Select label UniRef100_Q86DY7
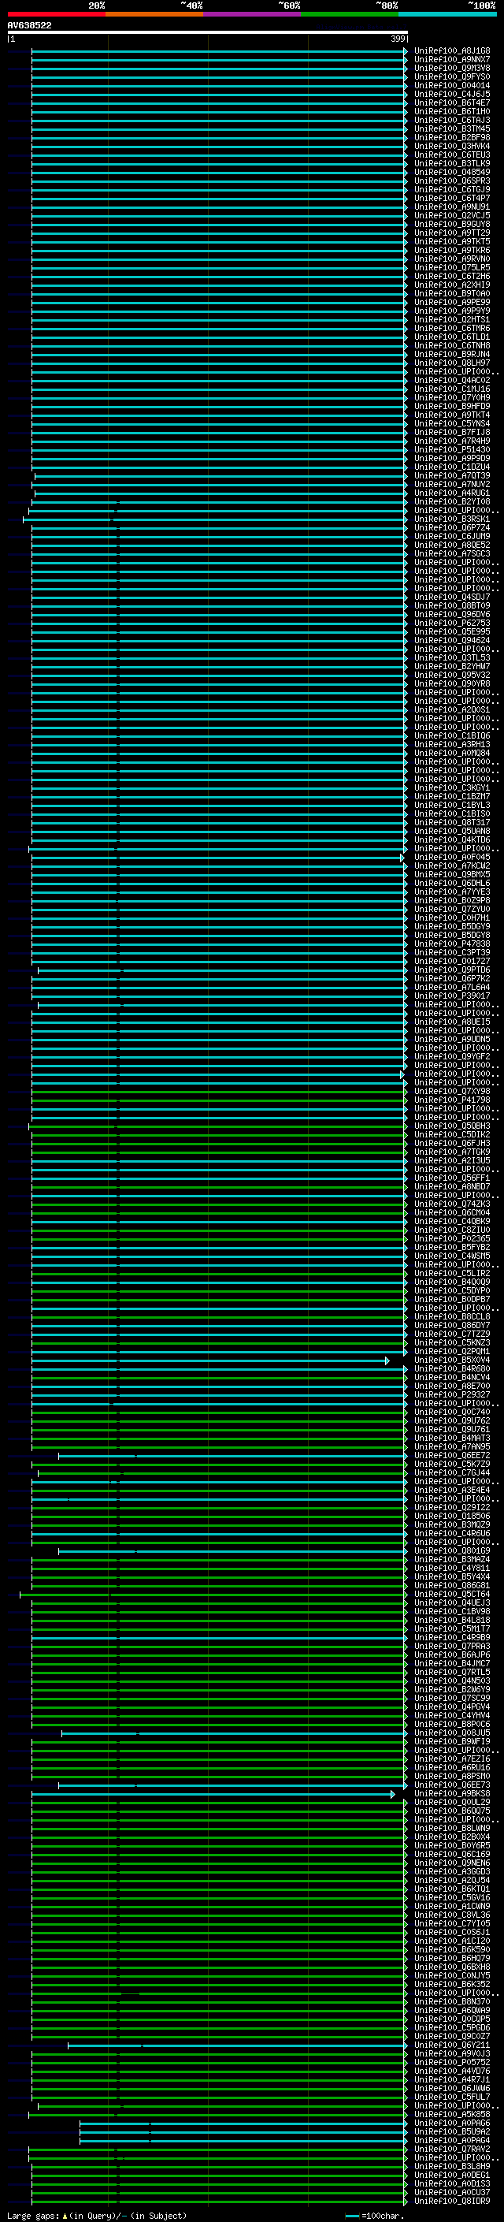The height and width of the screenshot is (2222, 504). point(452,1325)
